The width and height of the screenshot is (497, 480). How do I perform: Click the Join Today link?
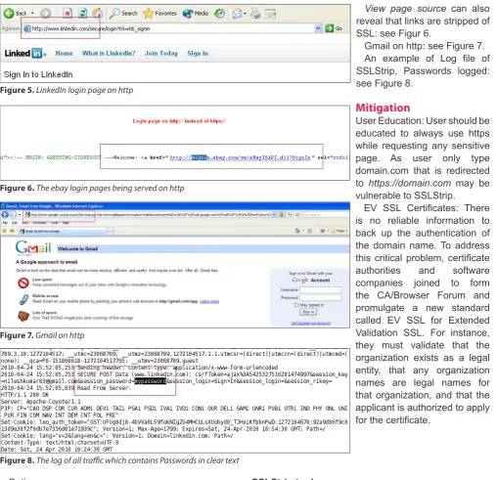click(x=161, y=53)
